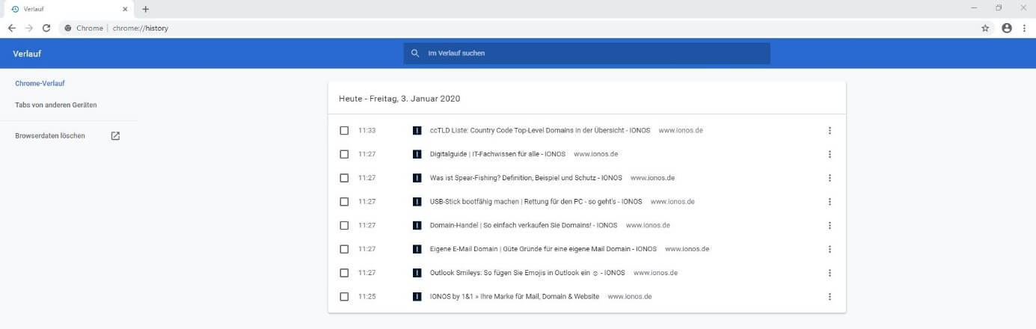Click the favicon of the ccTLD Liste entry
This screenshot has height=329, width=1036.
point(417,131)
